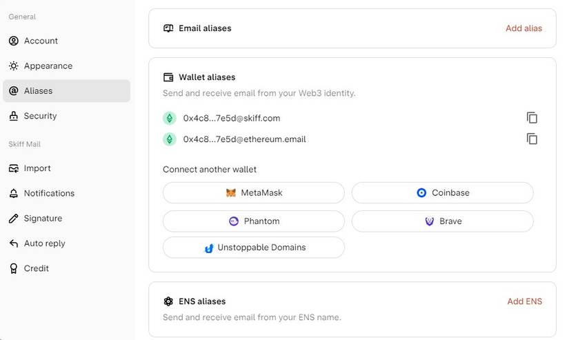Viewport: 569px width, 340px height.
Task: Click the Skiff Mail section label
Action: click(25, 144)
